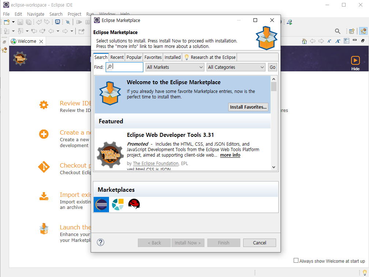Toggle Skip All Breakpoints icon

[68, 22]
